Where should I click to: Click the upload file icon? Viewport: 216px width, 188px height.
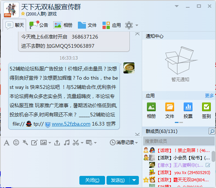[x=57, y=142]
